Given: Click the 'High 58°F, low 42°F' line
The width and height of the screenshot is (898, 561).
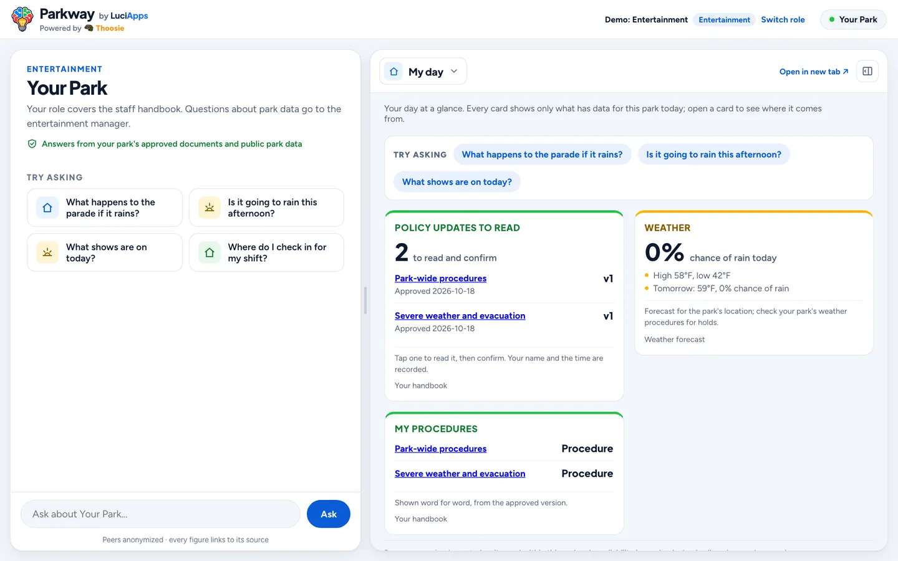Looking at the screenshot, I should [x=692, y=276].
